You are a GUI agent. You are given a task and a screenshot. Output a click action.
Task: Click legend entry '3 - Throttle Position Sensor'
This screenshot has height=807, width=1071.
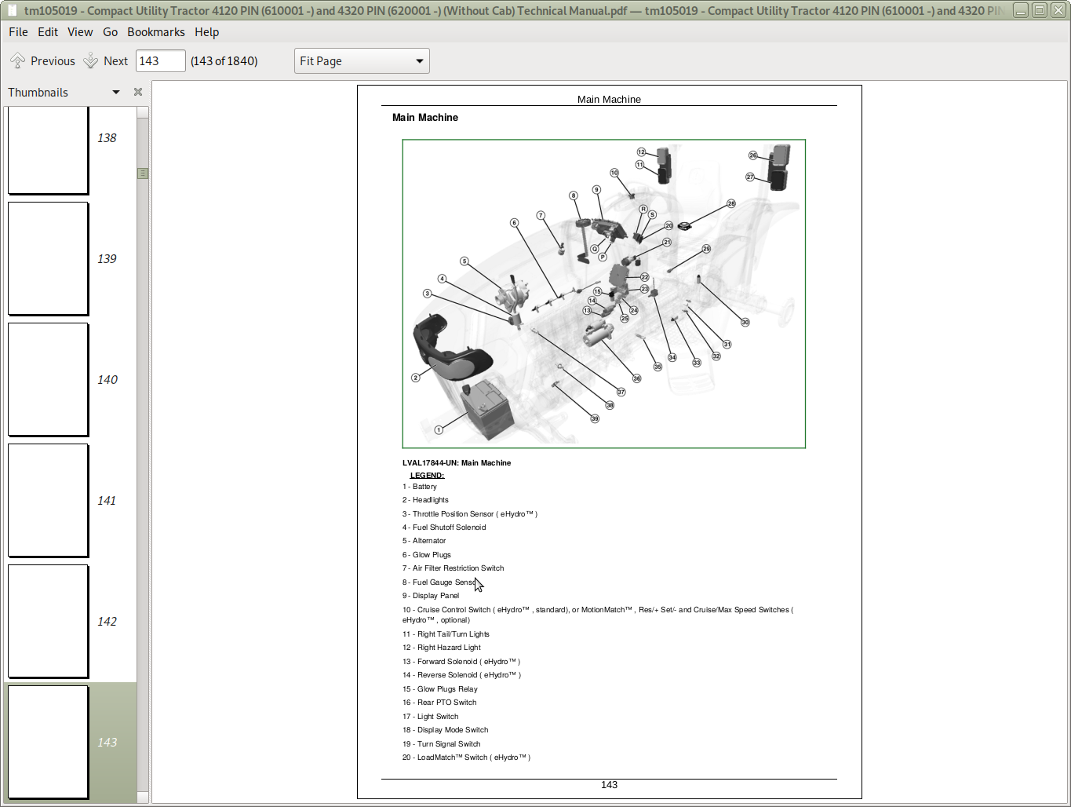pyautogui.click(x=470, y=514)
